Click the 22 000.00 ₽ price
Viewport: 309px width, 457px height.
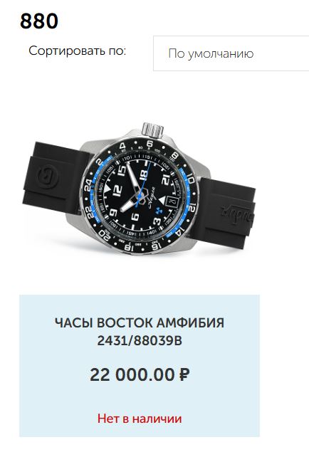(x=140, y=374)
